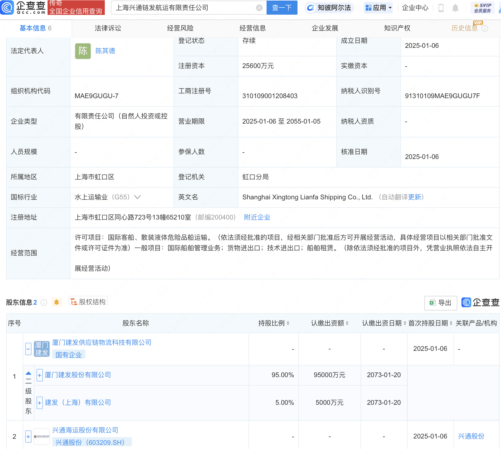Image resolution: width=501 pixels, height=449 pixels.
Task: Open 兴通海运股份有限公司 link
Action: coord(85,430)
